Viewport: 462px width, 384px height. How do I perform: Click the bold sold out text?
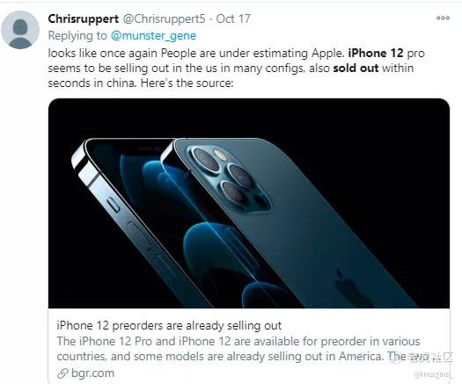pyautogui.click(x=356, y=69)
